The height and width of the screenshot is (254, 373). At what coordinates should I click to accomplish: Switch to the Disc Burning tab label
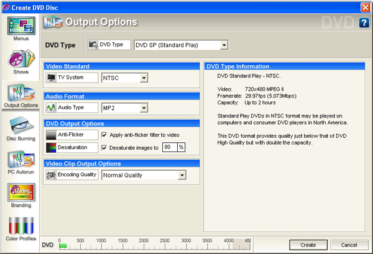pyautogui.click(x=21, y=138)
